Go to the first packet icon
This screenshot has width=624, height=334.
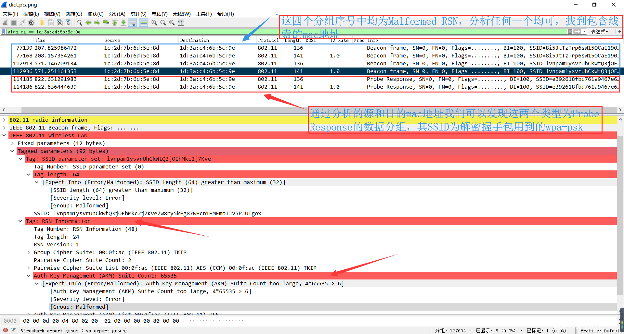coord(115,23)
